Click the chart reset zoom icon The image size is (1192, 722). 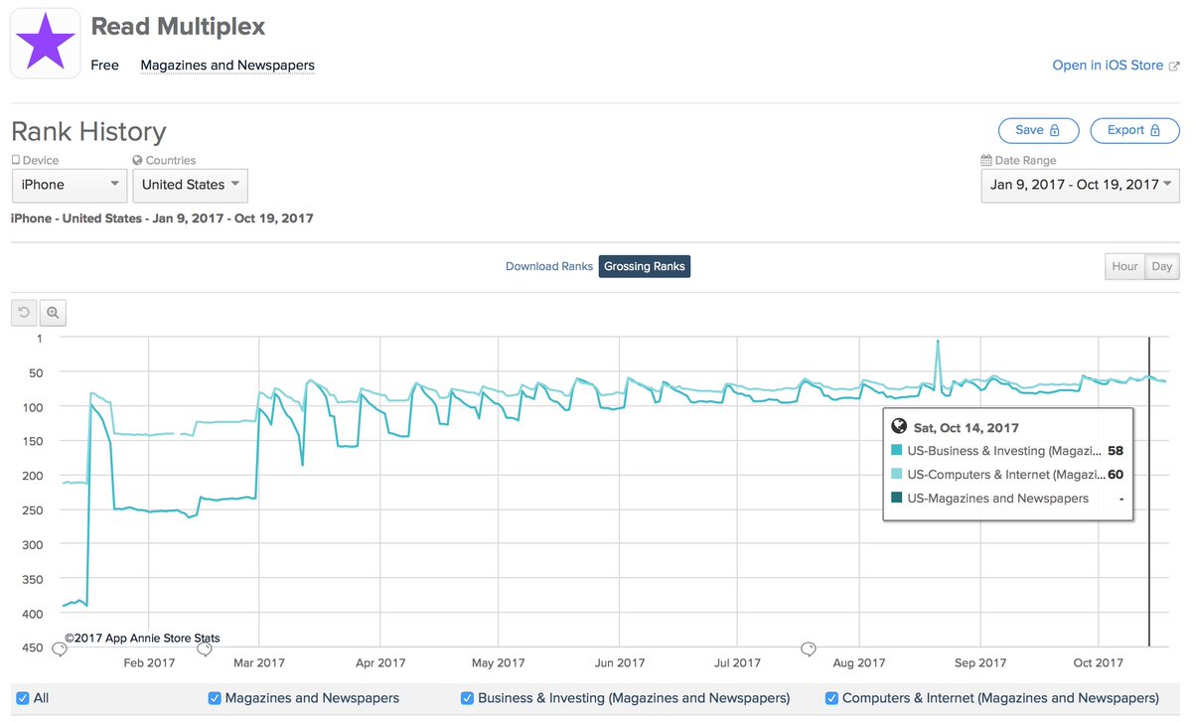[x=24, y=313]
